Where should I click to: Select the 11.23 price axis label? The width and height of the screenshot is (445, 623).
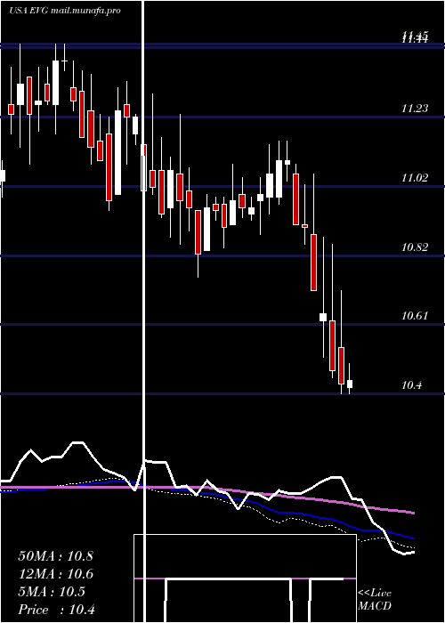coord(415,108)
